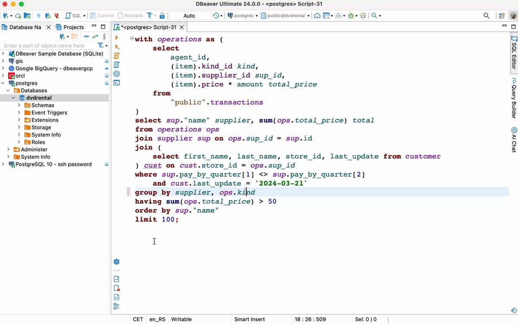Click the red disconnect plug icon

point(57,16)
